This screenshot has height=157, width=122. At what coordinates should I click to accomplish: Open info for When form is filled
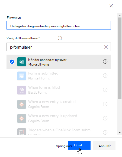105,90
